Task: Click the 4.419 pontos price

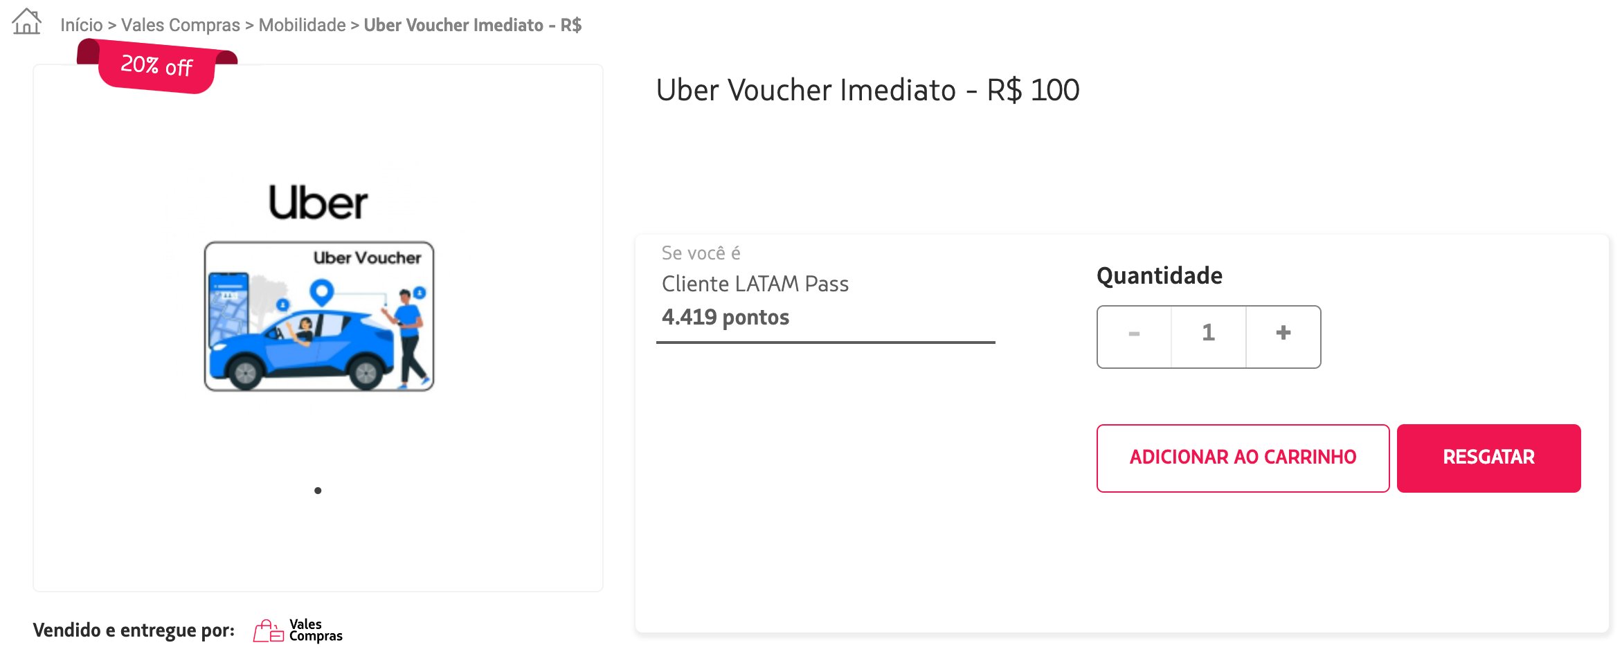Action: [x=725, y=317]
